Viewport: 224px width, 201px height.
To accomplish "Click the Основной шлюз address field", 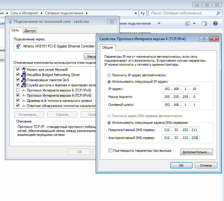I will pos(181,105).
